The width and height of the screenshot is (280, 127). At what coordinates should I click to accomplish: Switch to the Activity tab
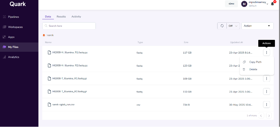[x=76, y=17]
